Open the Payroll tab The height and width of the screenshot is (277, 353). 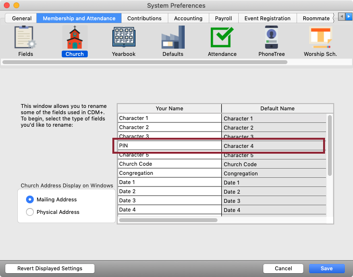click(223, 18)
